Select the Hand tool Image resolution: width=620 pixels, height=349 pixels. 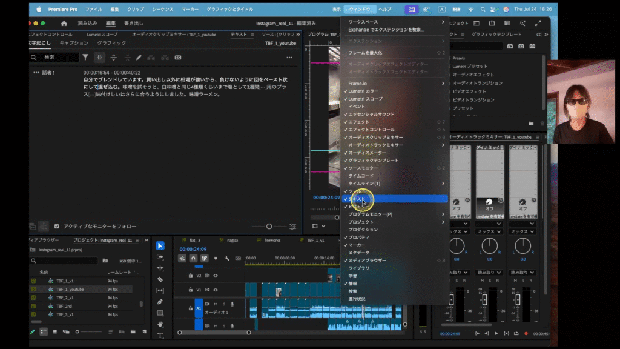[160, 324]
